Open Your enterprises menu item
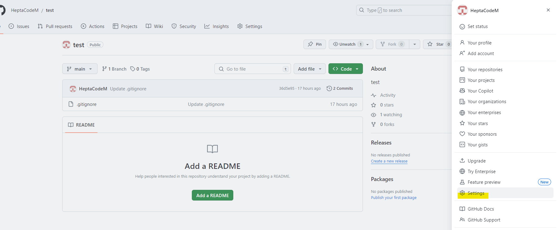The height and width of the screenshot is (230, 559). (x=505, y=113)
